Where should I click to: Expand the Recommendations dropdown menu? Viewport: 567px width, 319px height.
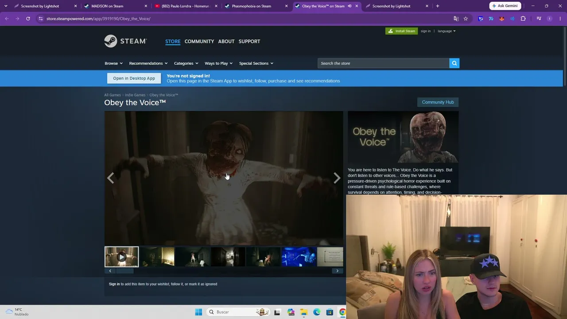point(148,63)
